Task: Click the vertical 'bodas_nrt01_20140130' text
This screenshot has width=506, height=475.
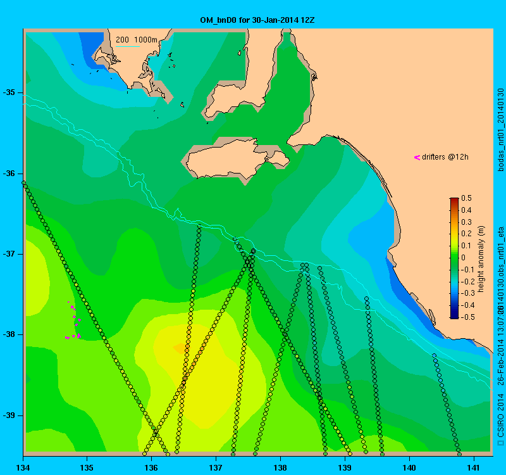Action: 500,130
